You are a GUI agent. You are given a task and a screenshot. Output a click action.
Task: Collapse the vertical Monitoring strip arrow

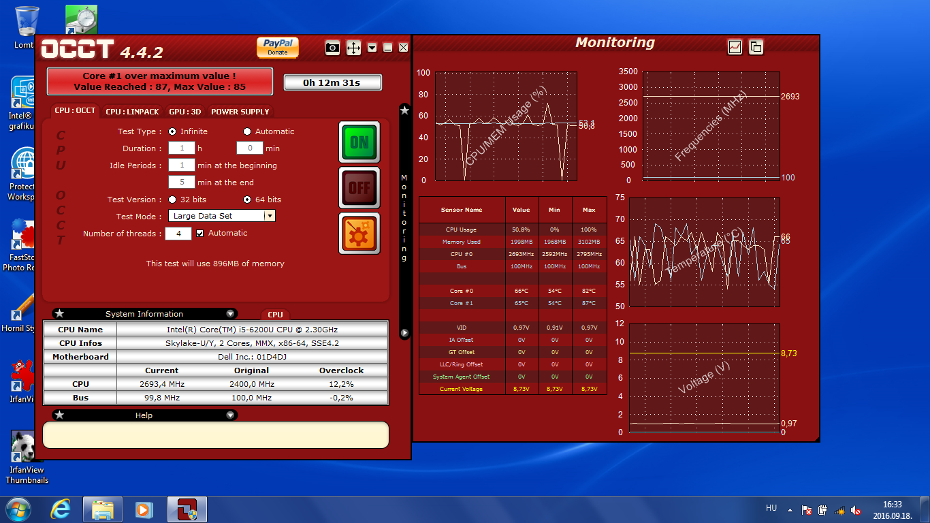click(404, 333)
